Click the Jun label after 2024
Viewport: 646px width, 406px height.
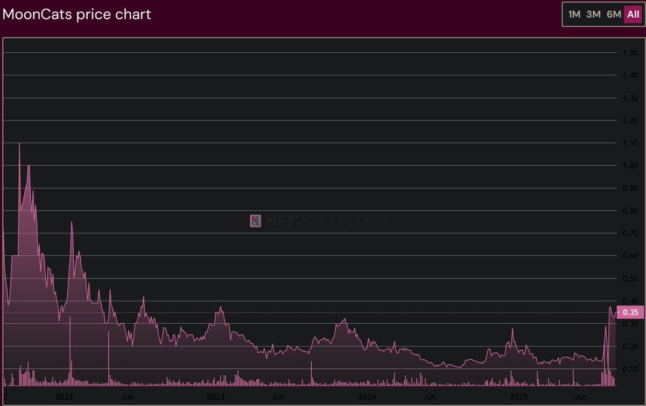coord(429,396)
